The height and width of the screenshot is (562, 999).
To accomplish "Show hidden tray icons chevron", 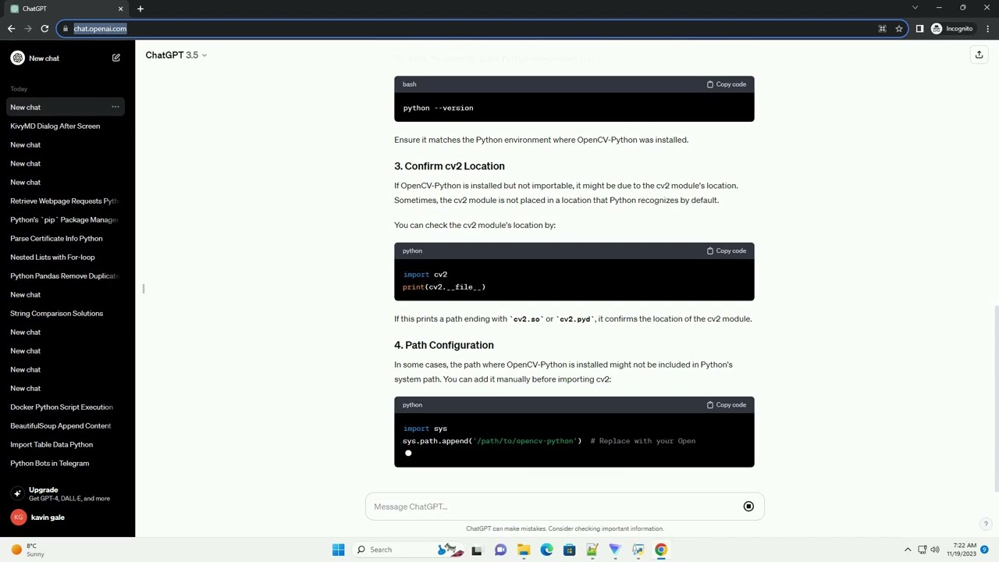I will (908, 550).
